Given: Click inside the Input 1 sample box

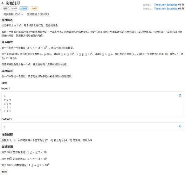Looking at the screenshot, I should pyautogui.click(x=93, y=104).
